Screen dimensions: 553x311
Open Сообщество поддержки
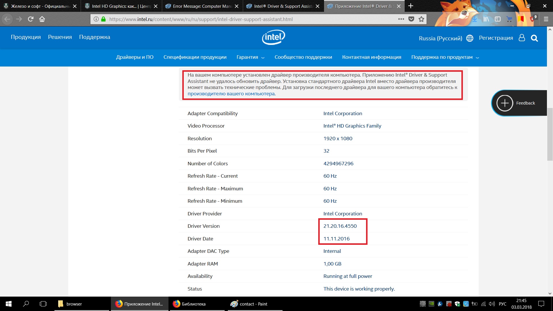click(303, 57)
